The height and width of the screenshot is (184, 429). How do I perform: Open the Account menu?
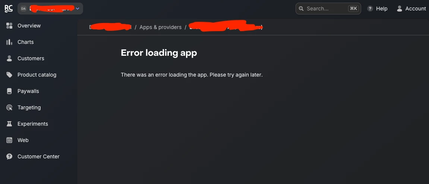[x=411, y=9]
